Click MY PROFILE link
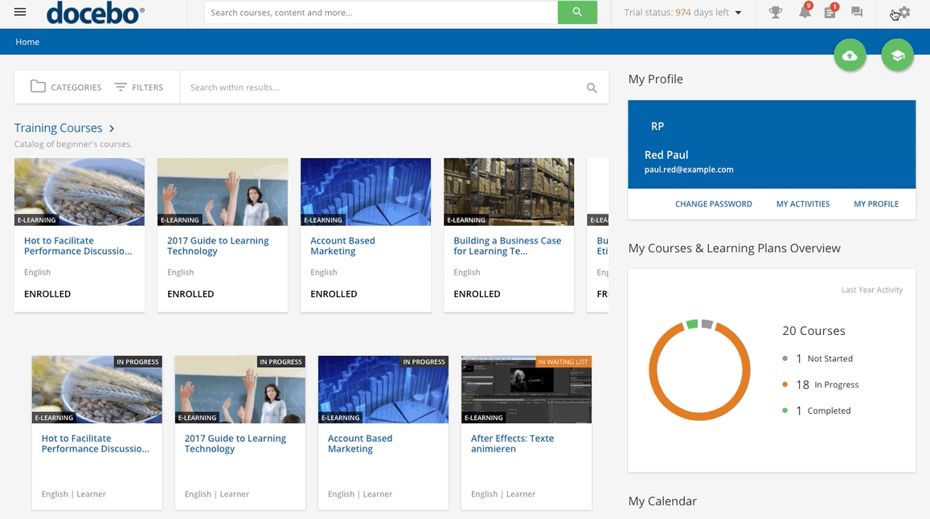 pyautogui.click(x=876, y=204)
